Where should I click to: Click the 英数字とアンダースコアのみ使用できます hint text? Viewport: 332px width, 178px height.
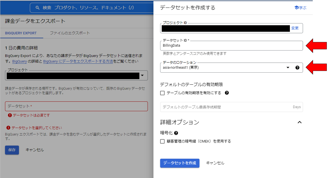[194, 53]
